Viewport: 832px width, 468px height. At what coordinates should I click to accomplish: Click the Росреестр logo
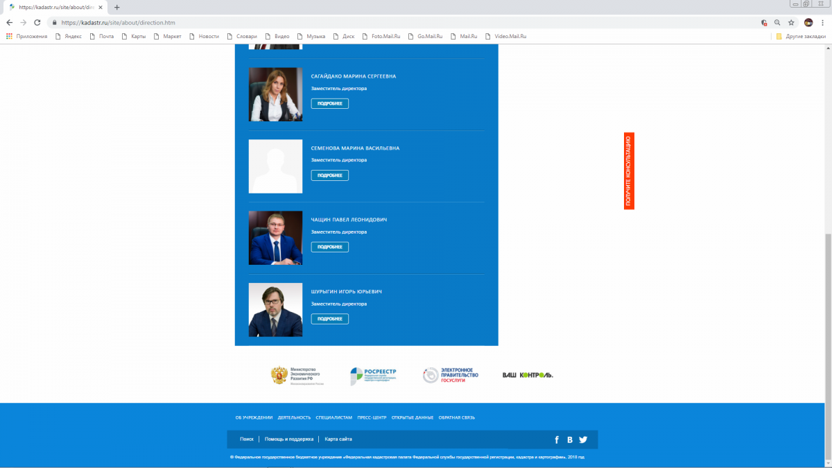point(373,375)
